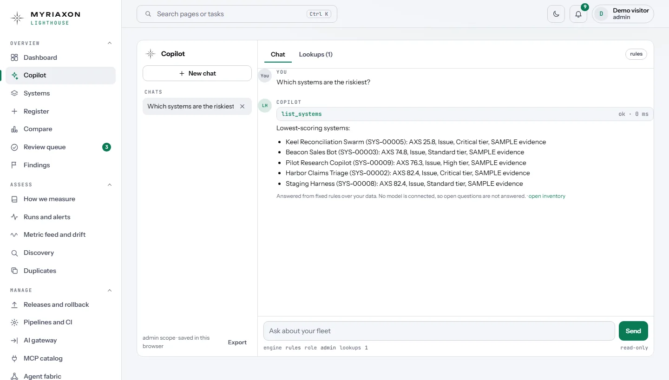Click the How we measure book icon

click(x=14, y=199)
